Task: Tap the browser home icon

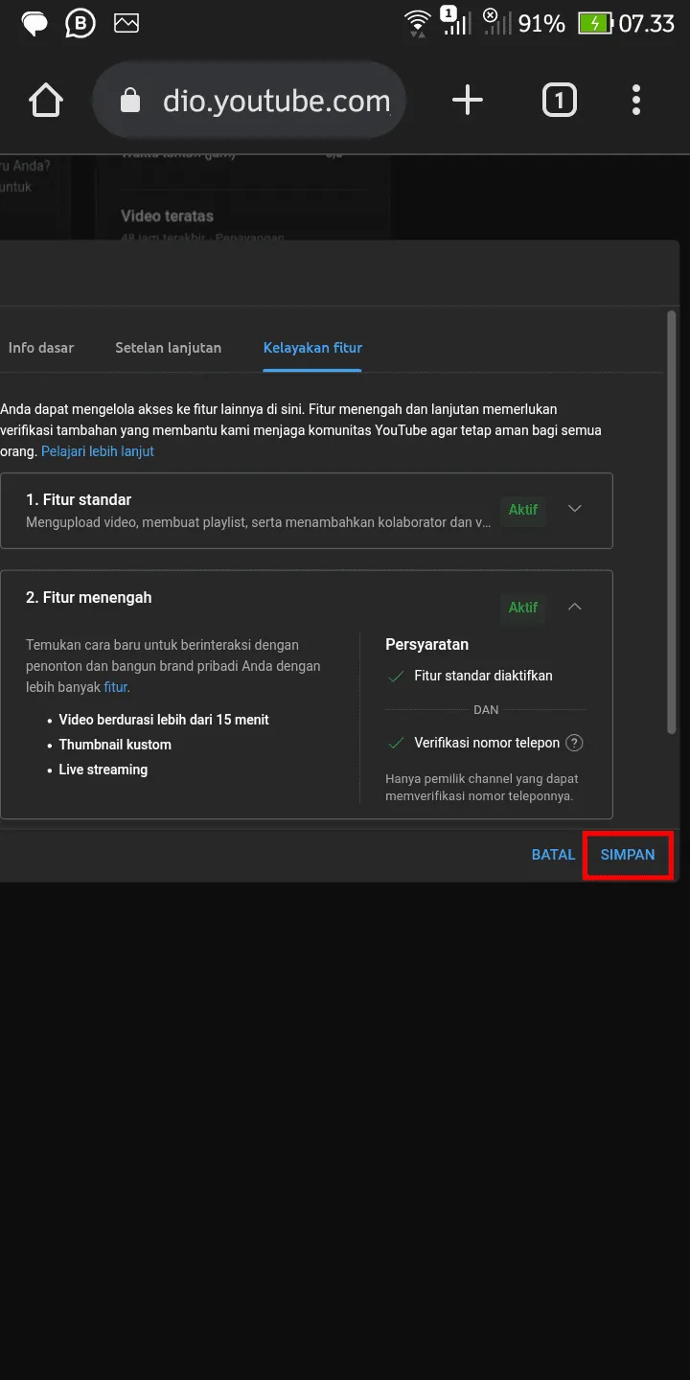Action: pyautogui.click(x=46, y=101)
